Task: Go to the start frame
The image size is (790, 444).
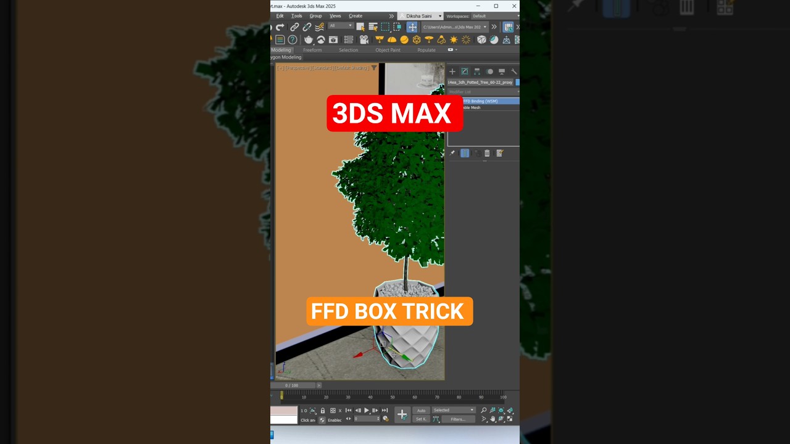Action: click(x=348, y=410)
